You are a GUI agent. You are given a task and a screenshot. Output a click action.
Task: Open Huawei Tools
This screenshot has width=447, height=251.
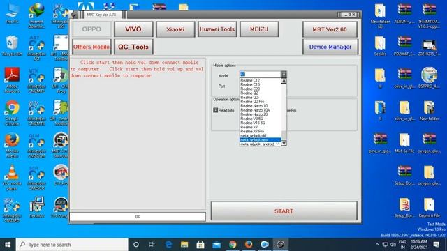[x=217, y=29]
